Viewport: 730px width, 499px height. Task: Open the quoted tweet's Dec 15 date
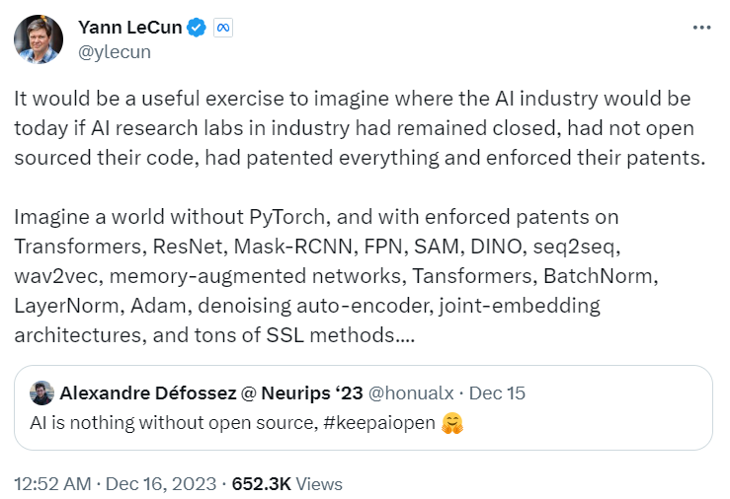point(497,393)
